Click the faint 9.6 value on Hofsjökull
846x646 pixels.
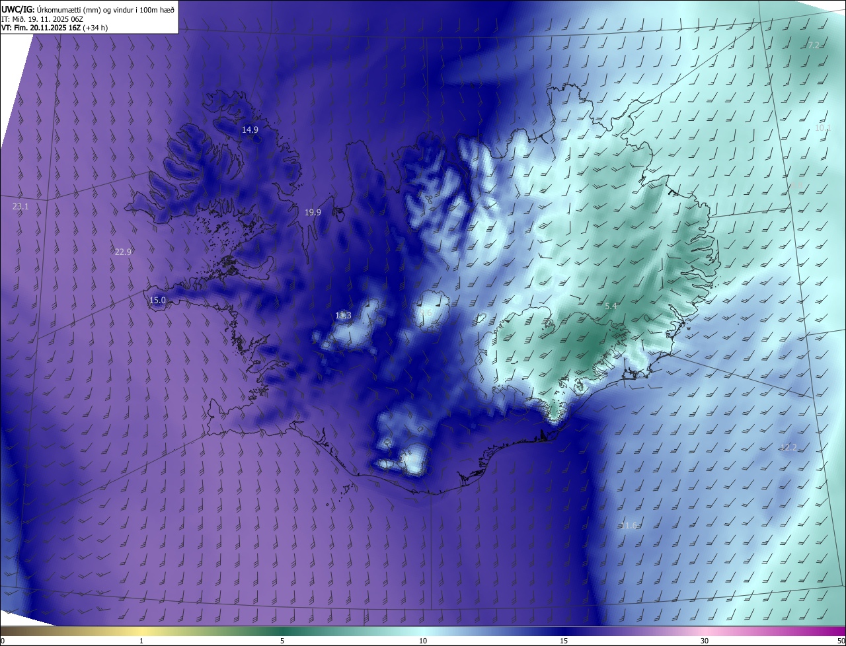[x=425, y=313]
